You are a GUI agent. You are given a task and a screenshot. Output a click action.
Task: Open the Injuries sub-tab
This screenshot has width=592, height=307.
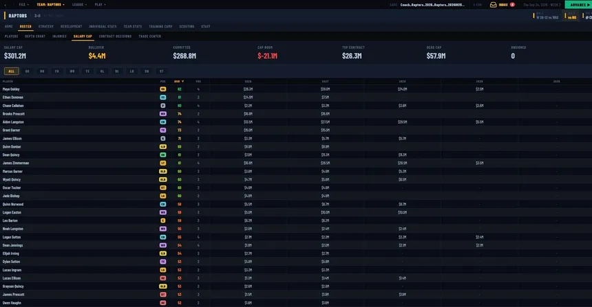pos(59,36)
